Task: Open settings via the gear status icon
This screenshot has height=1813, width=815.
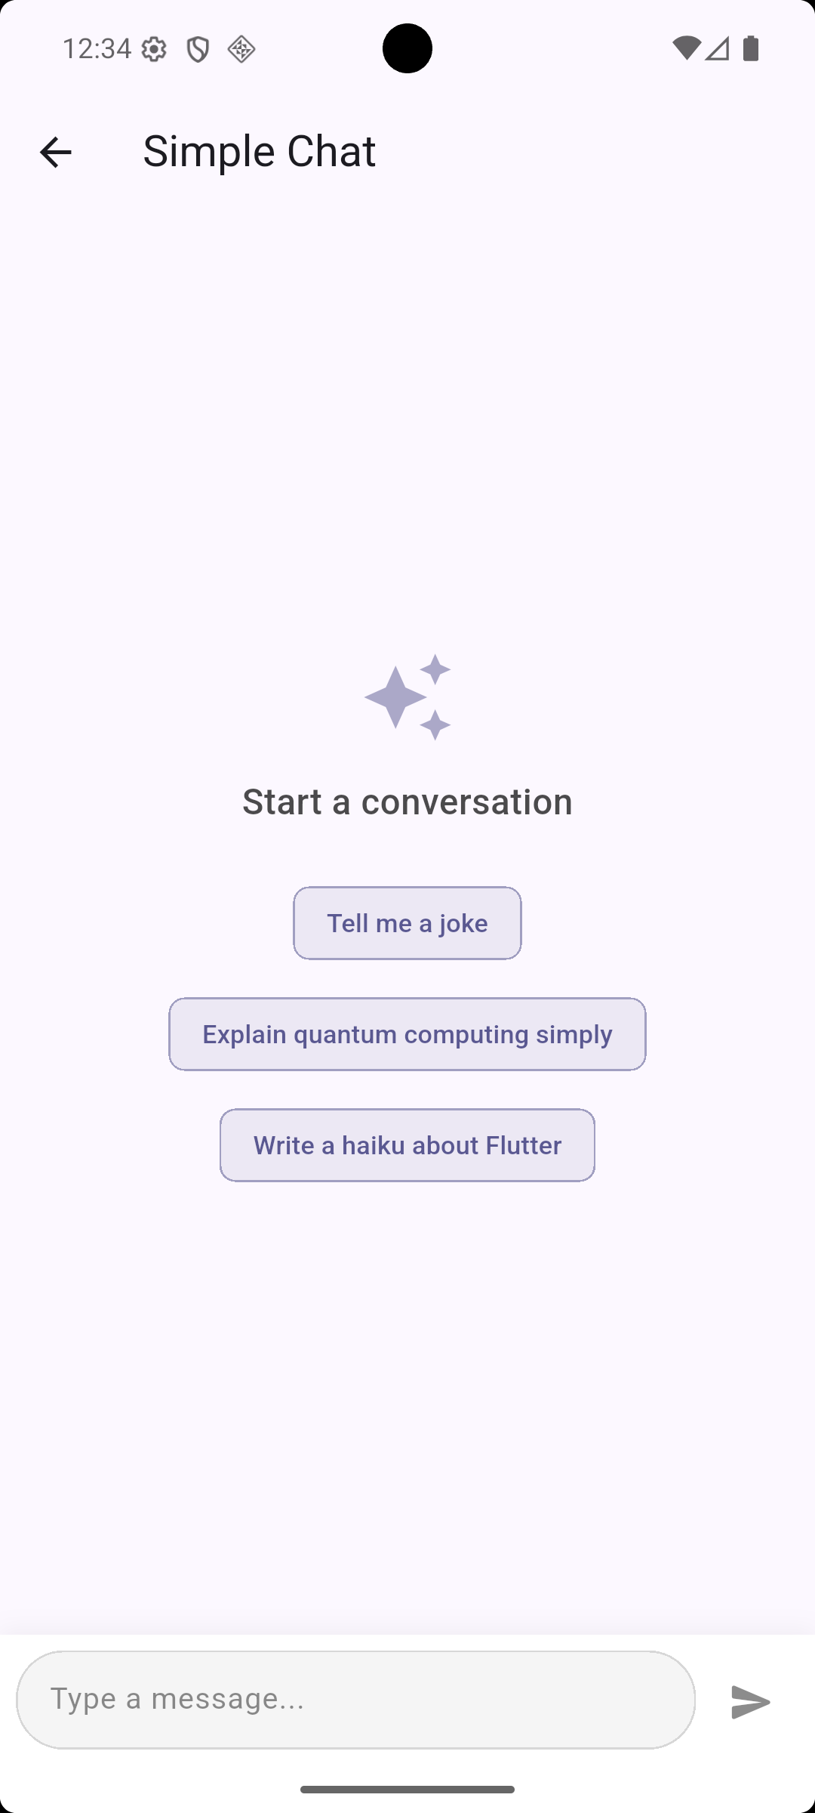Action: [x=154, y=48]
